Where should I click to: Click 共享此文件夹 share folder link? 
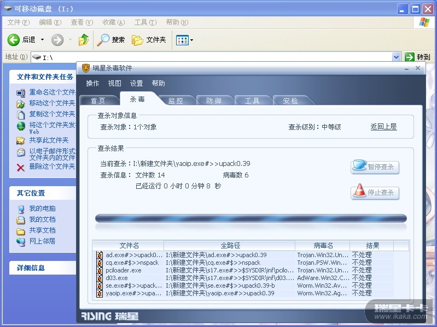(x=49, y=140)
